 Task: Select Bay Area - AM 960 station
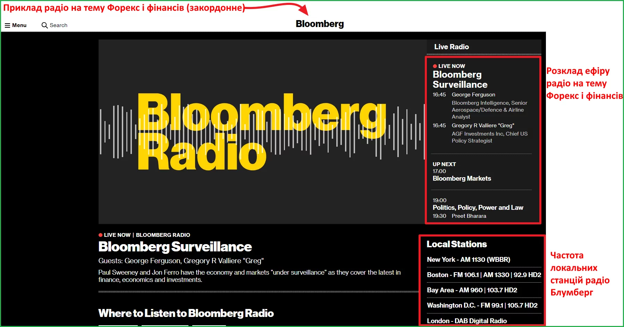[472, 290]
